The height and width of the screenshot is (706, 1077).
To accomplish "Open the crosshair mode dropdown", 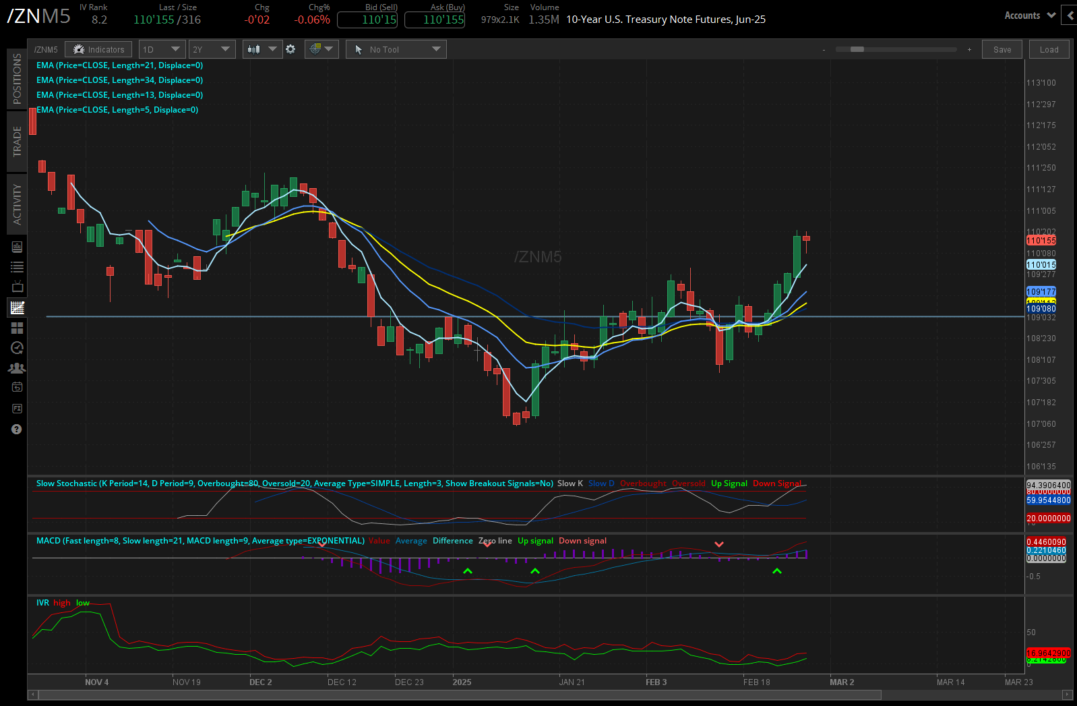I will (321, 49).
